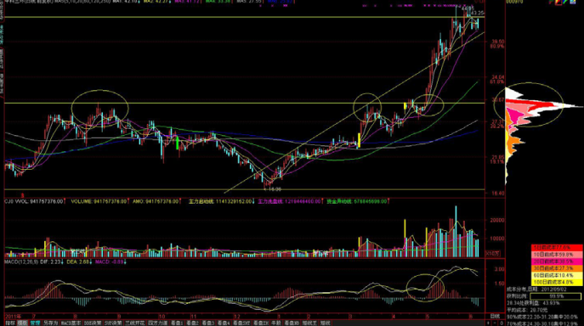Click the stock code 000970 at top right
The width and height of the screenshot is (584, 326).
pyautogui.click(x=514, y=2)
